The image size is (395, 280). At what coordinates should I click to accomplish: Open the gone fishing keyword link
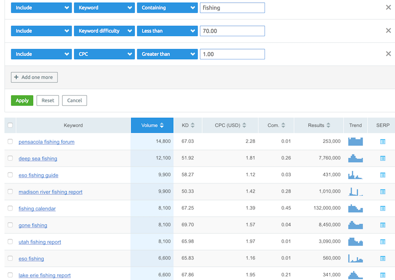(33, 225)
